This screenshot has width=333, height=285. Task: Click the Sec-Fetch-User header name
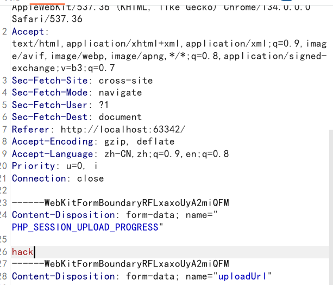pyautogui.click(x=49, y=105)
